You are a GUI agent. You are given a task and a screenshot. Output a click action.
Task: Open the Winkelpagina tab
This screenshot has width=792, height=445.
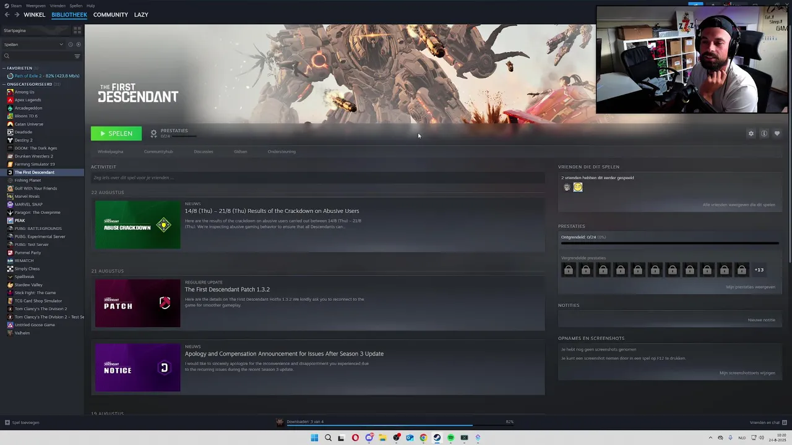[x=110, y=151]
